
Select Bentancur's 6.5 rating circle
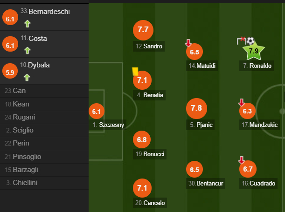[x=195, y=169]
